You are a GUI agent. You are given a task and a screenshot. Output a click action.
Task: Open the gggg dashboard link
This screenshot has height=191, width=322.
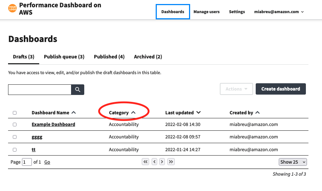37,137
